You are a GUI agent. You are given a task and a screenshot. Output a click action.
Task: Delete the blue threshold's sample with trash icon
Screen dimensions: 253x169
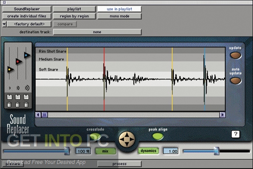26,104
